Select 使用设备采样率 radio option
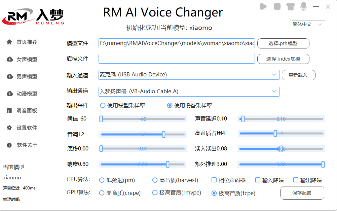This screenshot has height=211, width=337. pyautogui.click(x=190, y=105)
